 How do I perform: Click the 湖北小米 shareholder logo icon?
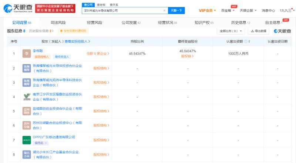[x=26, y=154]
